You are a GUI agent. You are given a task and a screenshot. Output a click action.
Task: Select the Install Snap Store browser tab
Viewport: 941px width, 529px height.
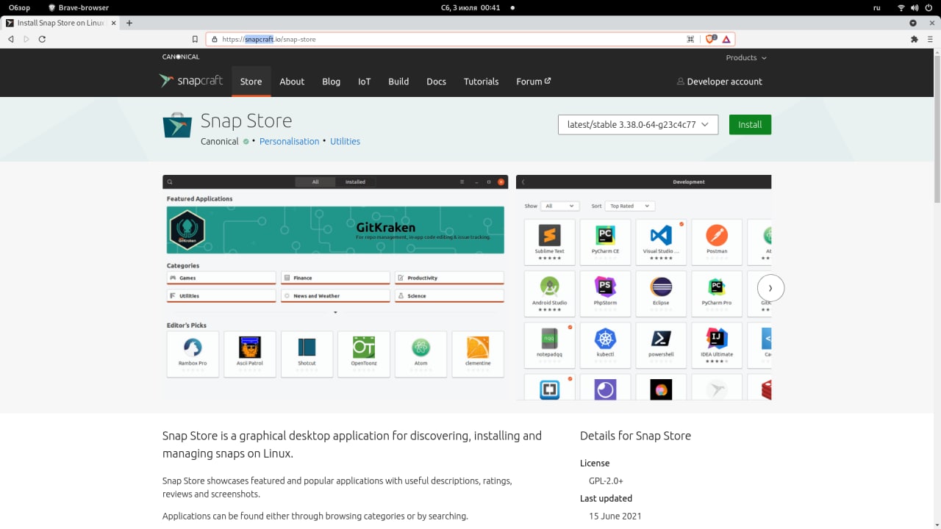tap(60, 23)
